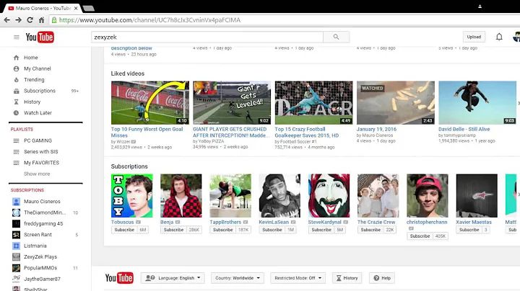The image size is (520, 291).
Task: Open Trending from the sidebar
Action: tap(34, 80)
